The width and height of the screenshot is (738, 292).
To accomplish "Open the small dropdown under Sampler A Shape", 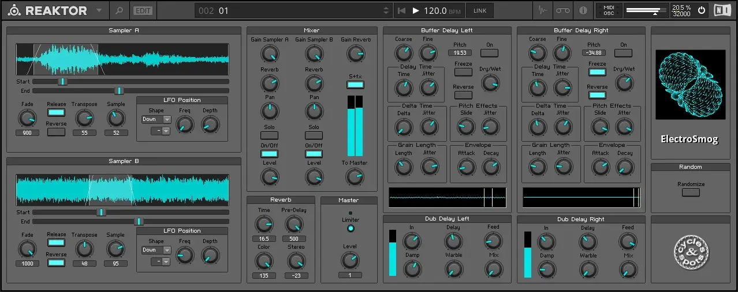I will [x=162, y=131].
